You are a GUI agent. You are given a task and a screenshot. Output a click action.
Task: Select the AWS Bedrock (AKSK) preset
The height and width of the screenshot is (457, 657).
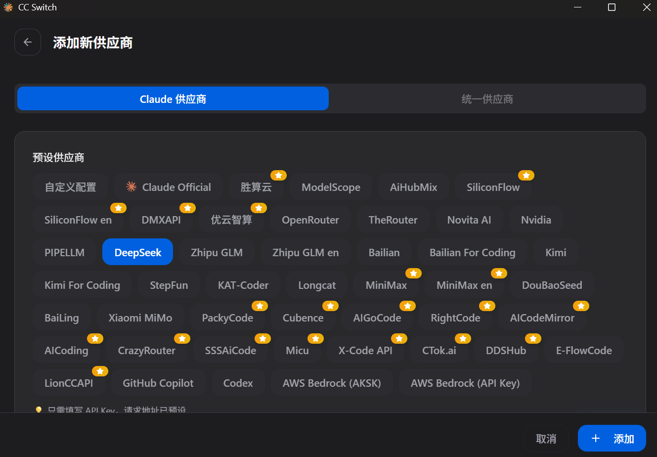[x=332, y=383]
